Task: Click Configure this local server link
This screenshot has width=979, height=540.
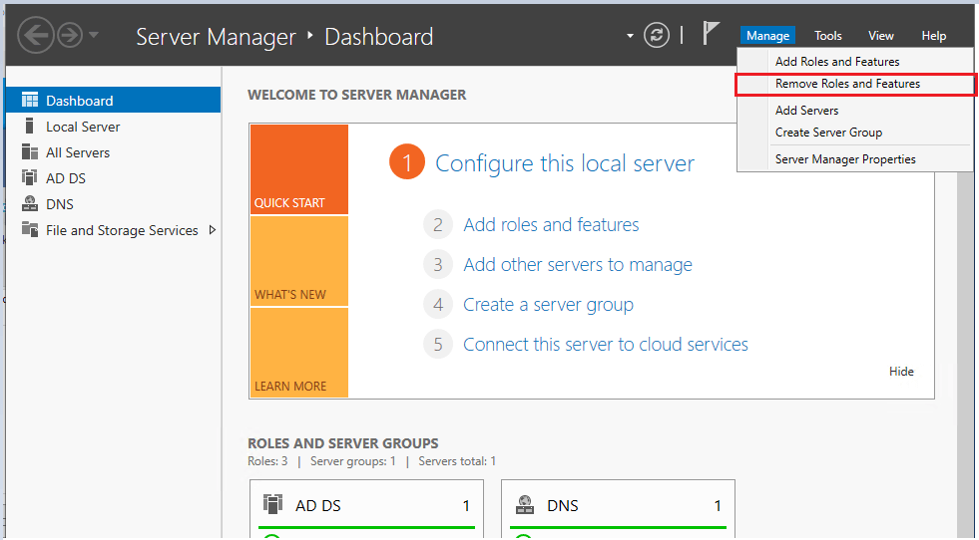Action: (564, 163)
